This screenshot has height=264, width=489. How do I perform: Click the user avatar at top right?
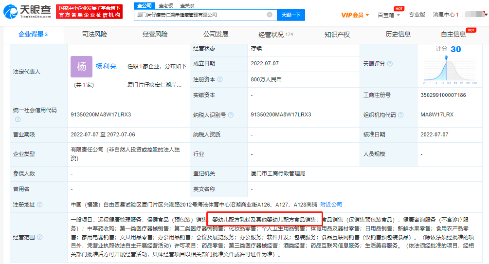click(x=474, y=14)
